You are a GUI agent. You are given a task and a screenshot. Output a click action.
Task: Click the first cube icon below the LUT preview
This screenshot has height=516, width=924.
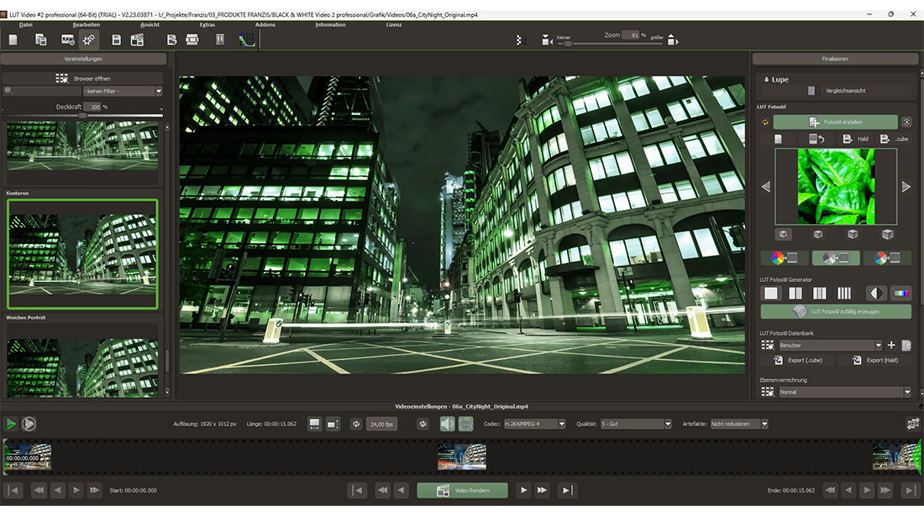click(784, 235)
